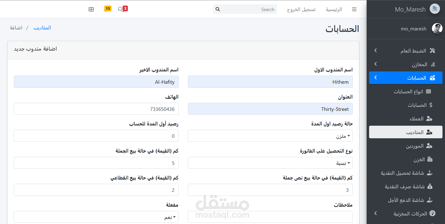Open الموردين sidebar item
445x224 pixels.
406,146
